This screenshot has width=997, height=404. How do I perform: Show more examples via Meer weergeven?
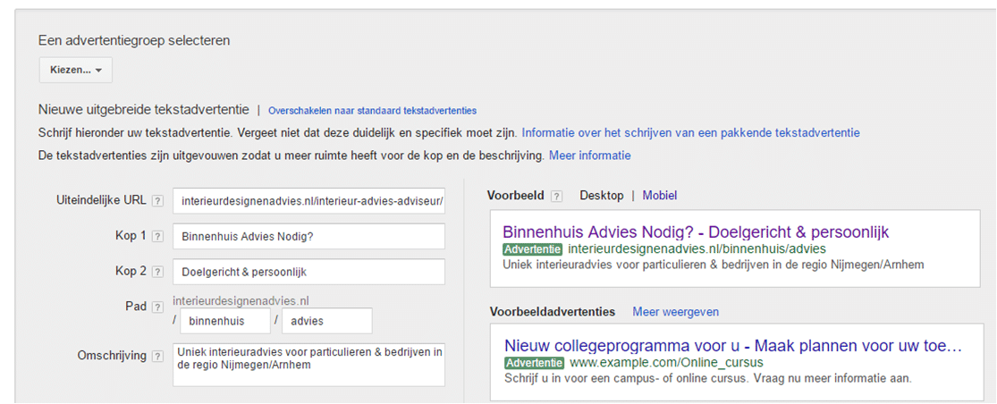(675, 312)
